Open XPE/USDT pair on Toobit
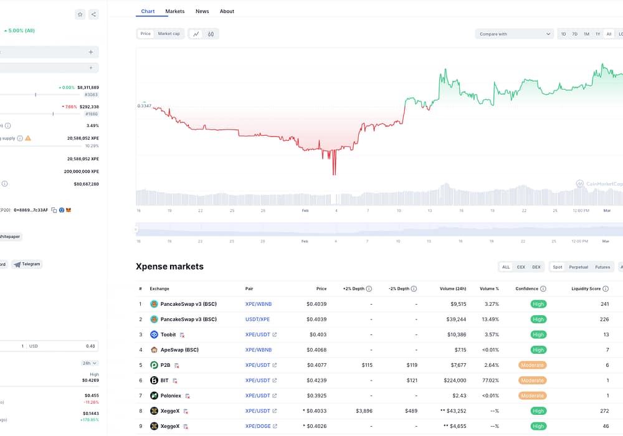Image resolution: width=623 pixels, height=436 pixels. [258, 334]
